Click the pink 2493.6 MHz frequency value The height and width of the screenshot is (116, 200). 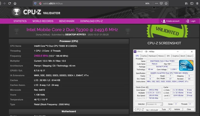click(x=41, y=56)
